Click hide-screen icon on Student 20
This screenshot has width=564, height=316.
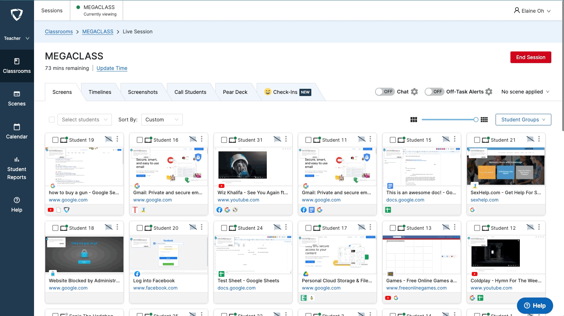(x=193, y=227)
